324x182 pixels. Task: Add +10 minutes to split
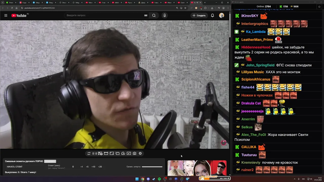[x=93, y=167]
